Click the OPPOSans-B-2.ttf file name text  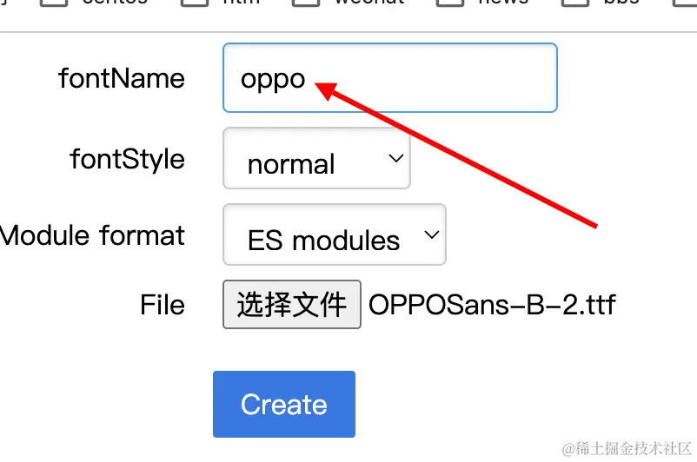492,305
